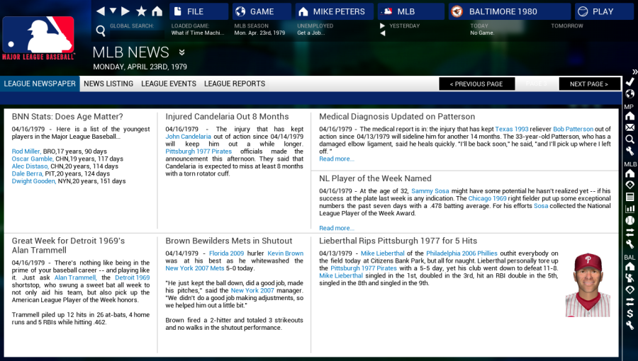Open Dwight Gooden player link
This screenshot has width=638, height=361.
[x=34, y=181]
